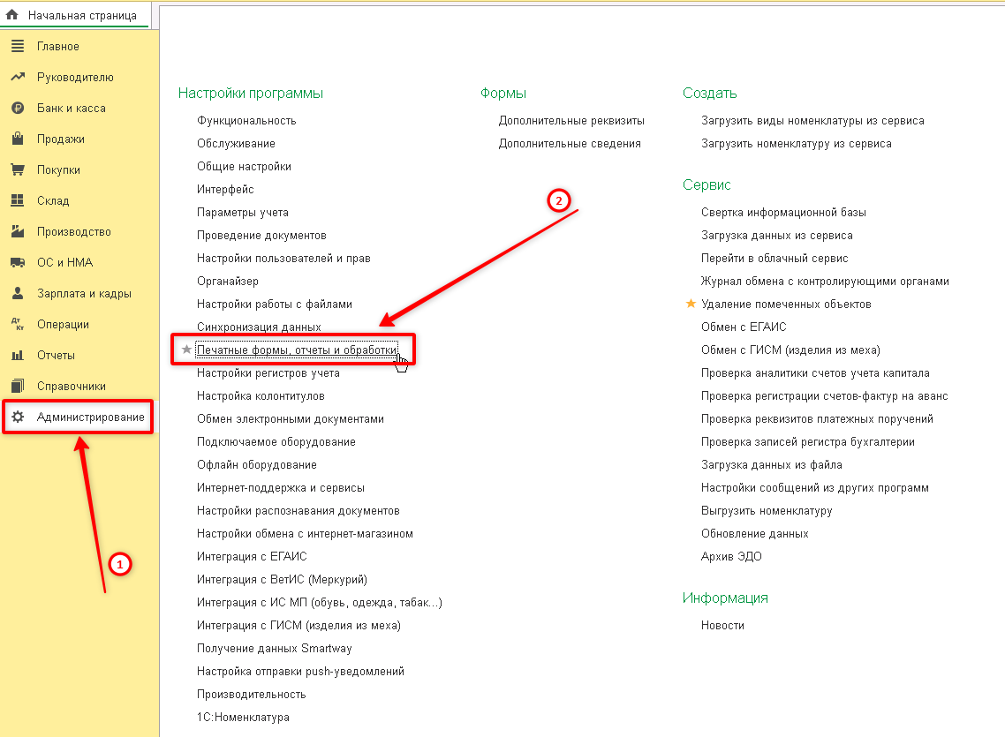Open Дополнительные реквизиты
Image resolution: width=1005 pixels, height=737 pixels.
(571, 120)
